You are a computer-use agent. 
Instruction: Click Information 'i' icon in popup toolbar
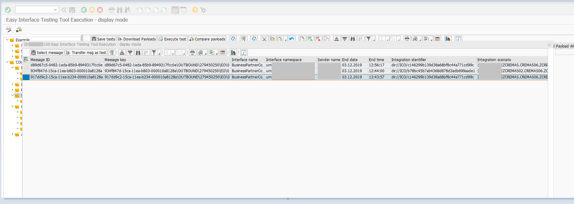tap(244, 53)
